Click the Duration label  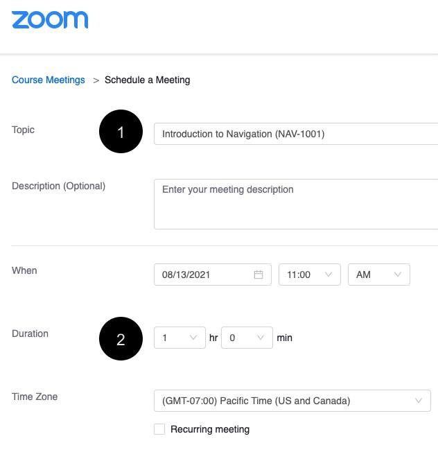tap(30, 333)
